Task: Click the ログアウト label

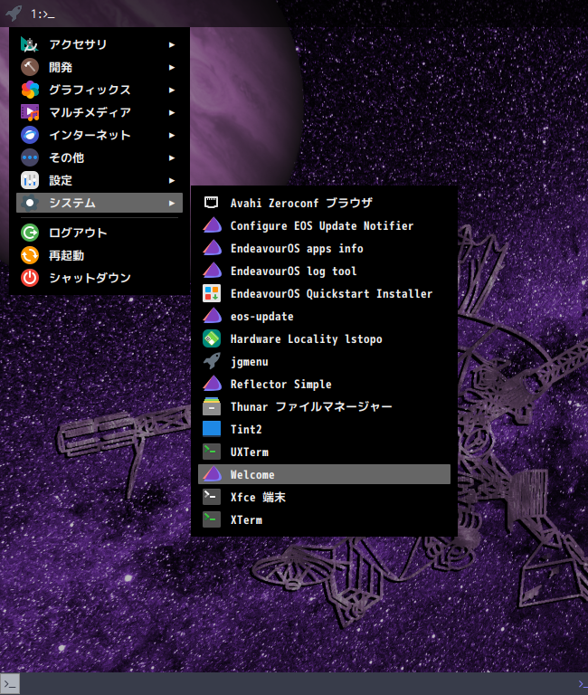Action: pos(78,233)
